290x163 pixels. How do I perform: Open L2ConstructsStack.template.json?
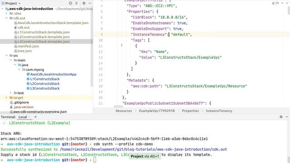pyautogui.click(x=43, y=37)
